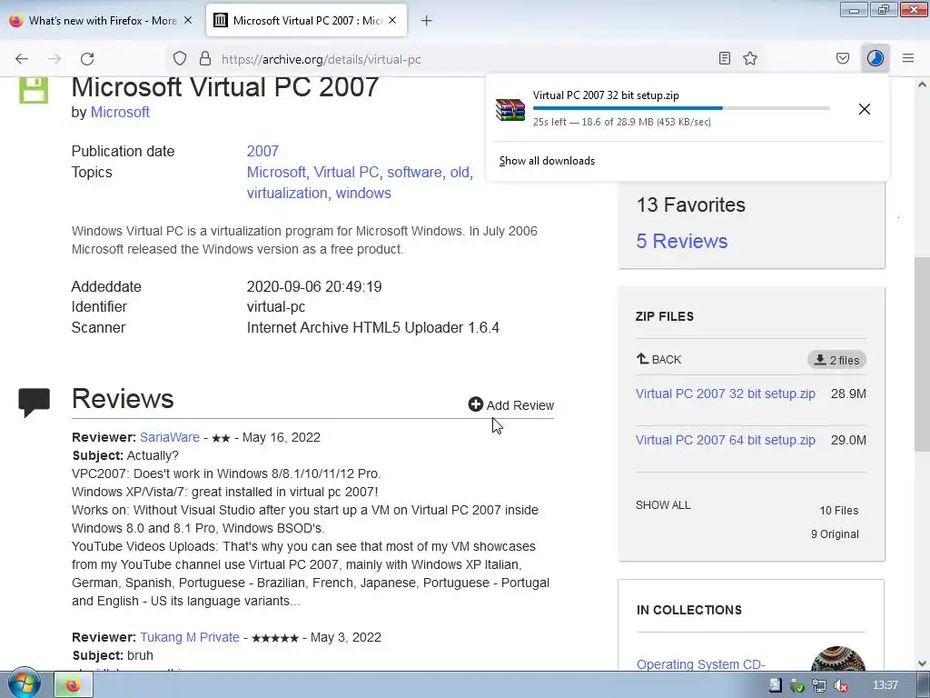930x698 pixels.
Task: Click the muted volume tray icon
Action: (840, 685)
